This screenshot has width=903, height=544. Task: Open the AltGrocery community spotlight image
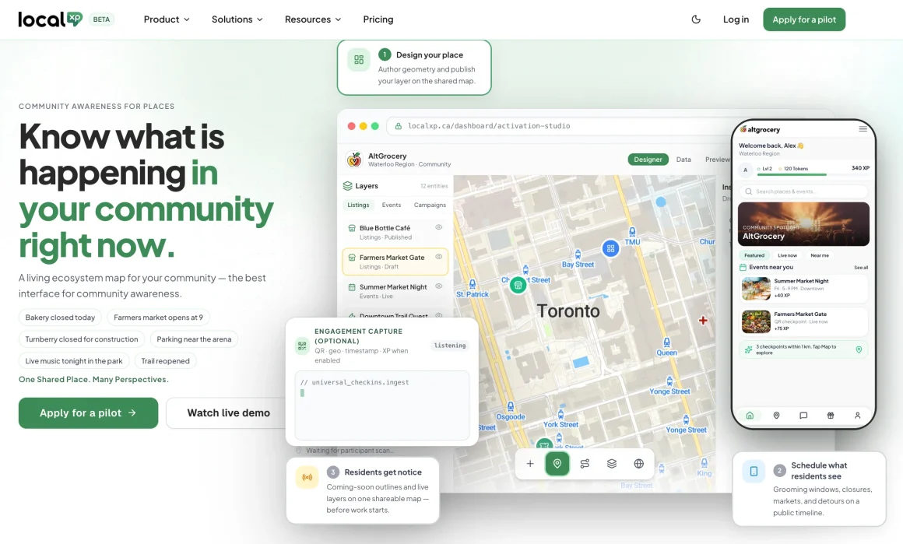(x=803, y=224)
